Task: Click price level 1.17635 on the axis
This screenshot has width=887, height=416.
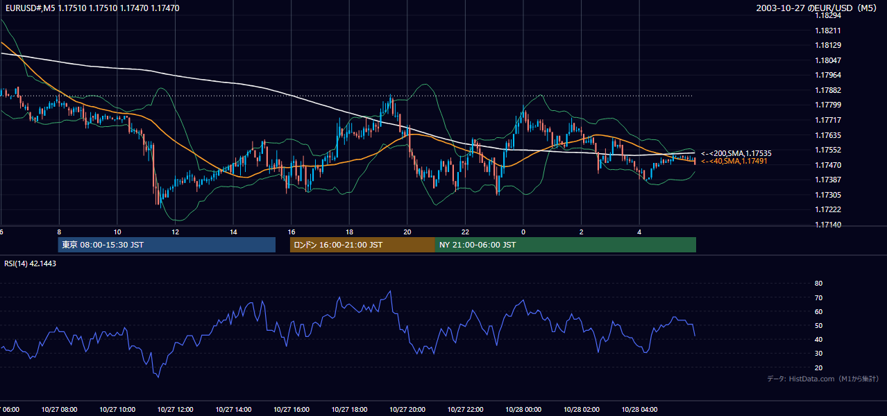Action: click(827, 135)
